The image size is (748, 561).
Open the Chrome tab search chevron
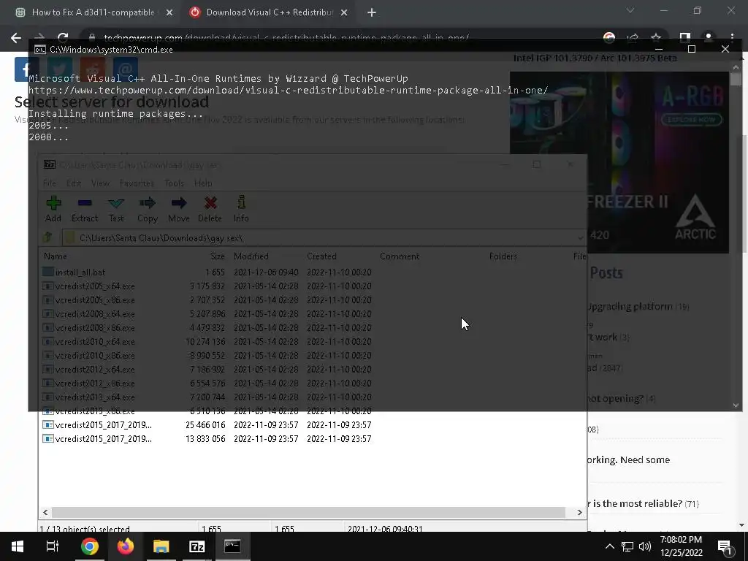630,10
